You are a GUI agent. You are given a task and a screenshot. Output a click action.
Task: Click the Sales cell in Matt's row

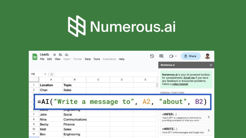74,129
